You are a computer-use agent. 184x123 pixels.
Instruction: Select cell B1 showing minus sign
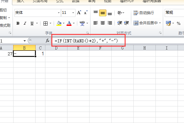pos(24,54)
